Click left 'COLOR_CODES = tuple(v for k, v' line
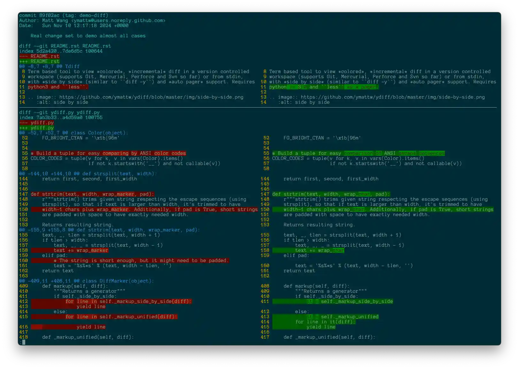Image resolution: width=519 pixels, height=369 pixels. [x=107, y=158]
